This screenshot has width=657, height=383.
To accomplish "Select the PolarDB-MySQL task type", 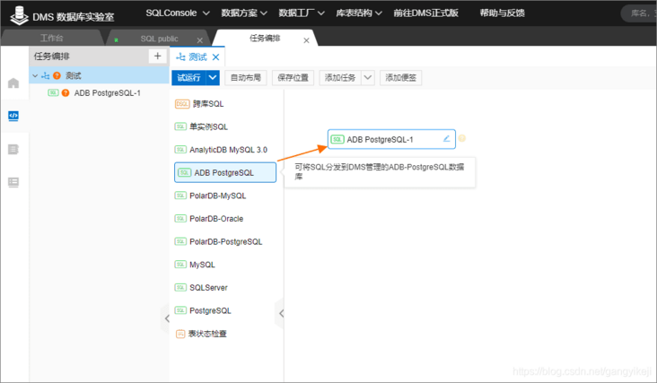I will [x=210, y=196].
